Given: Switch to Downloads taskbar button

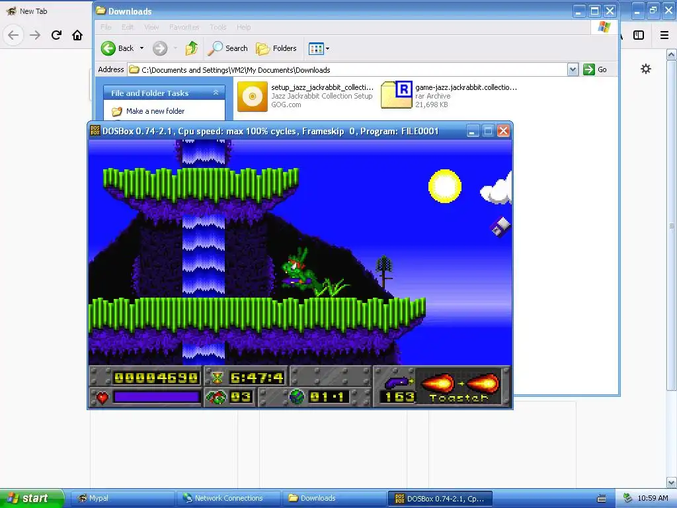Looking at the screenshot, I should pyautogui.click(x=334, y=498).
